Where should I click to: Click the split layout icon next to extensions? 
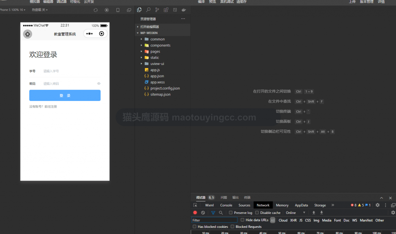pos(175,10)
